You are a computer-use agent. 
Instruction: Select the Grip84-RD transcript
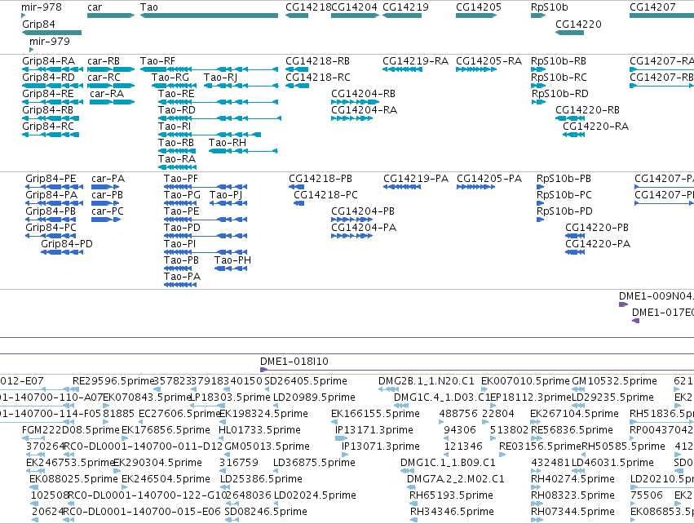(x=52, y=86)
